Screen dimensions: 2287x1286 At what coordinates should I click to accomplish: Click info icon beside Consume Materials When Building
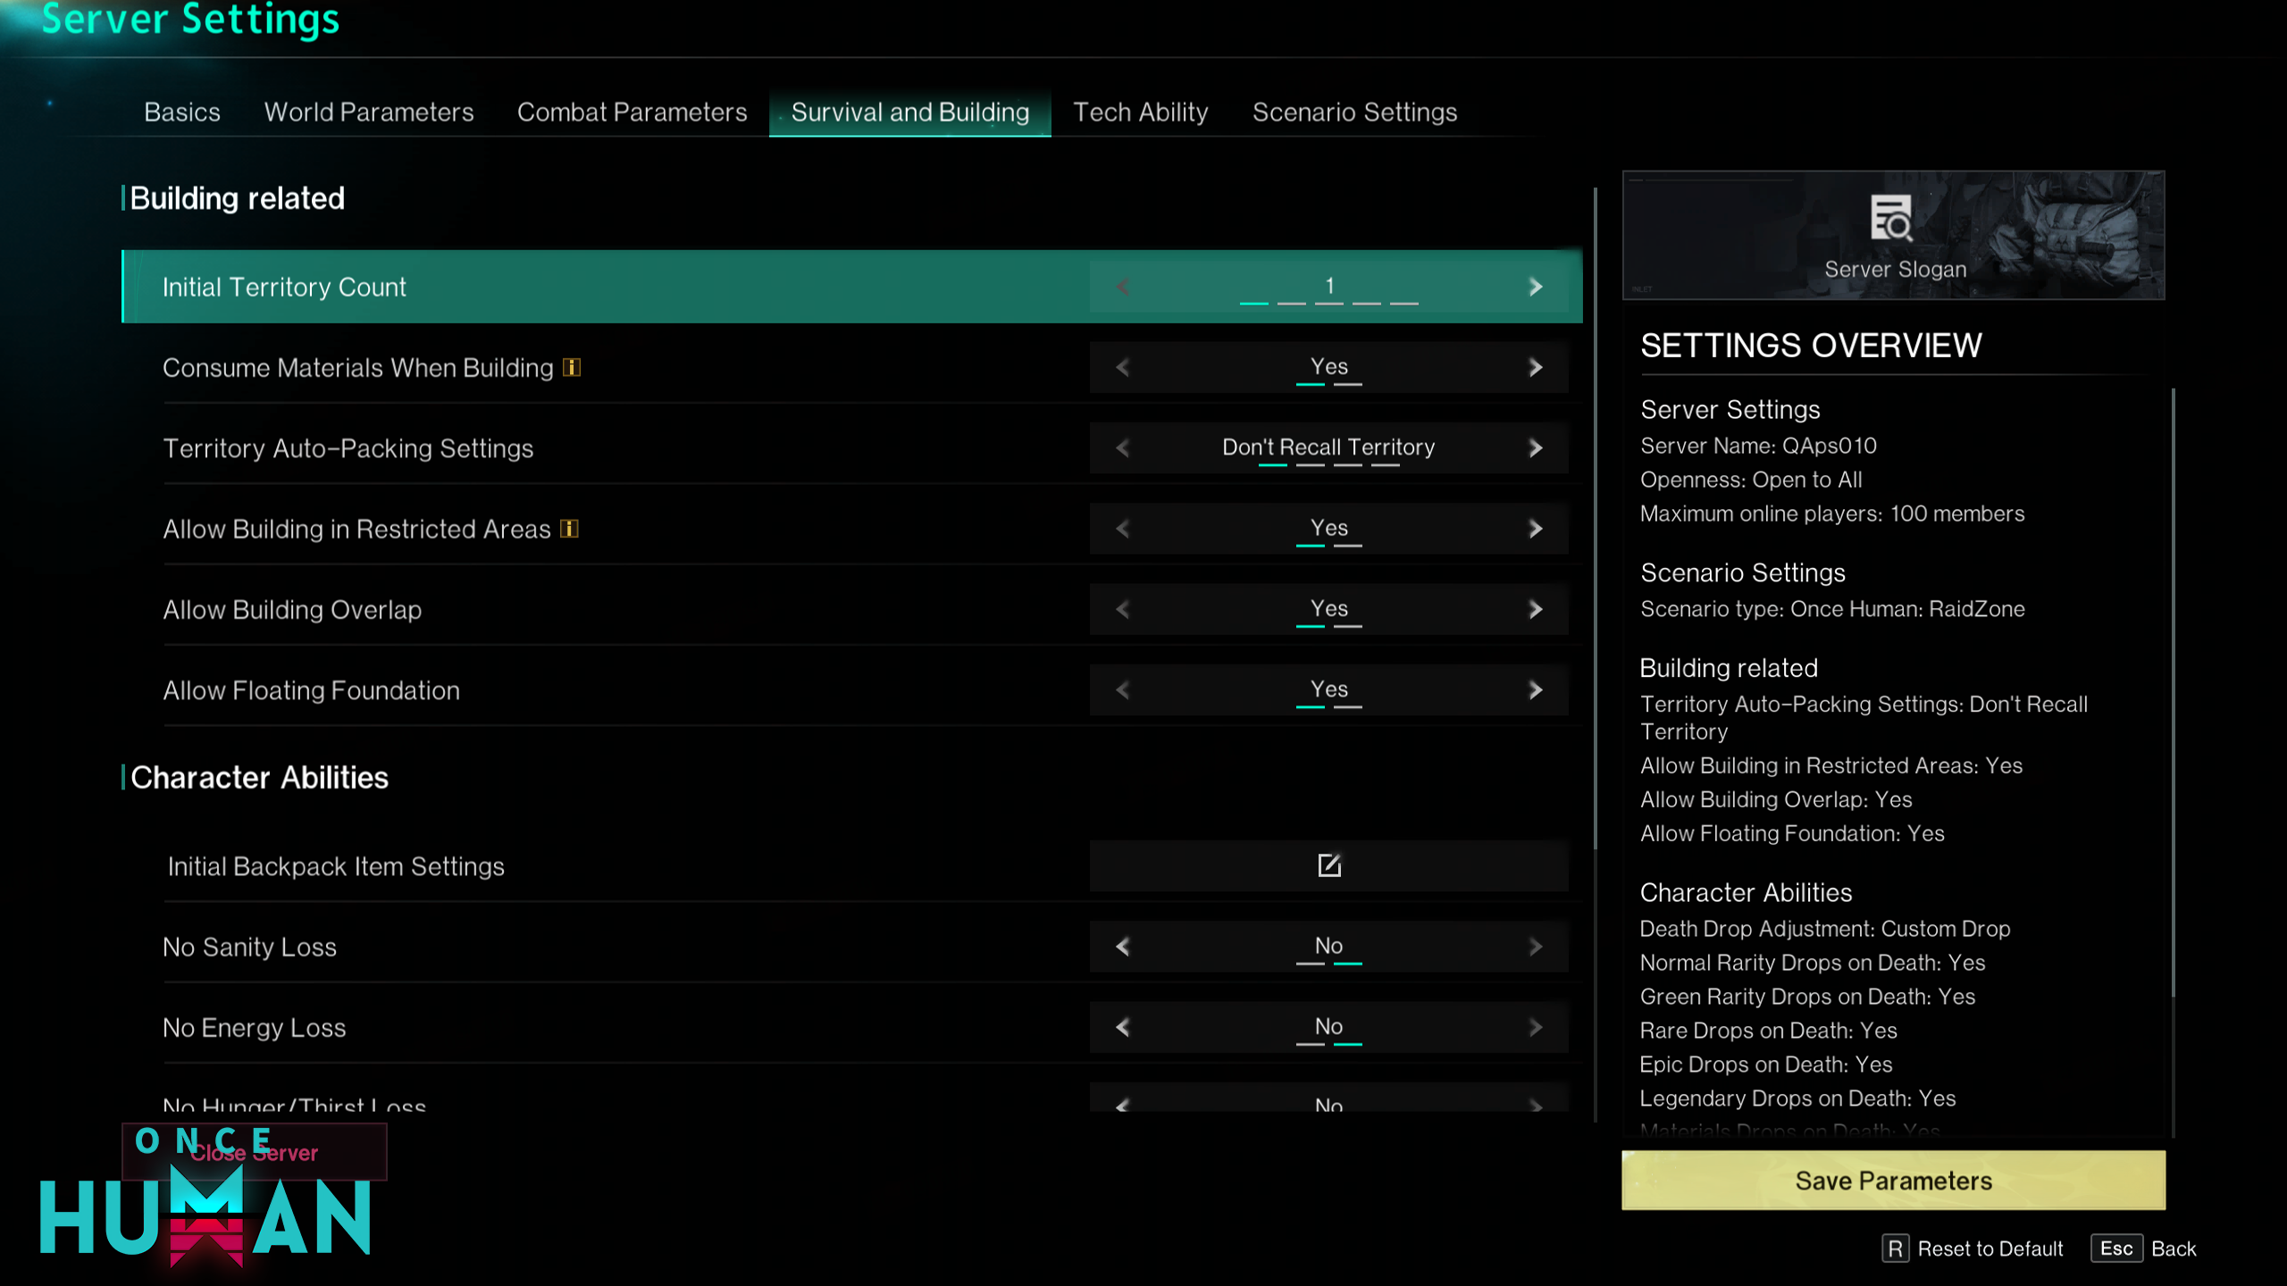(x=572, y=368)
